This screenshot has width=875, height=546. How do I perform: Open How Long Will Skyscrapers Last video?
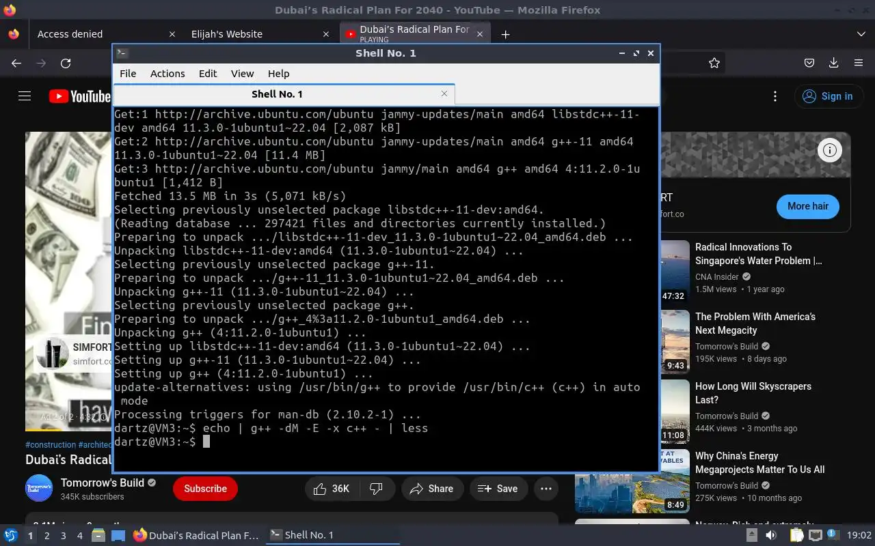pyautogui.click(x=753, y=393)
